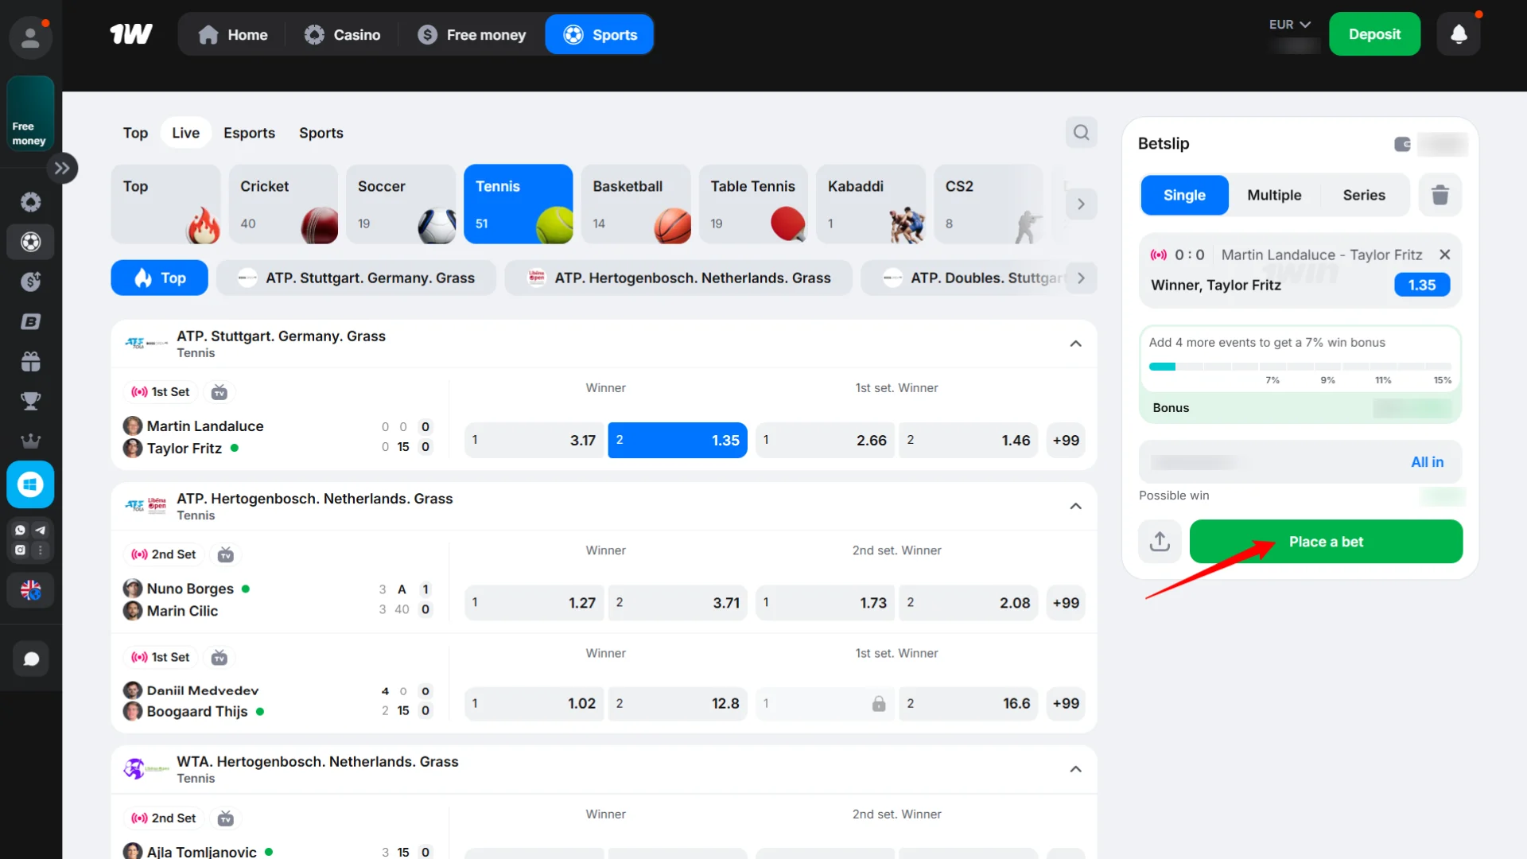Select the Kabaddi sport tile
The image size is (1527, 859).
coord(871,204)
